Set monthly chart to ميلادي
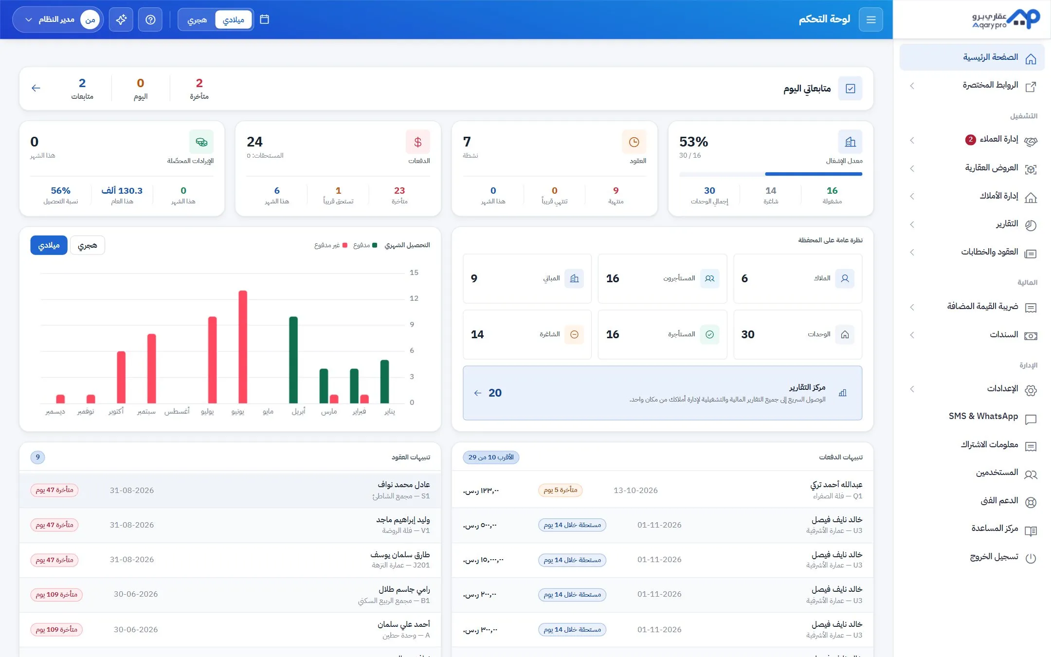The height and width of the screenshot is (657, 1051). (x=49, y=245)
